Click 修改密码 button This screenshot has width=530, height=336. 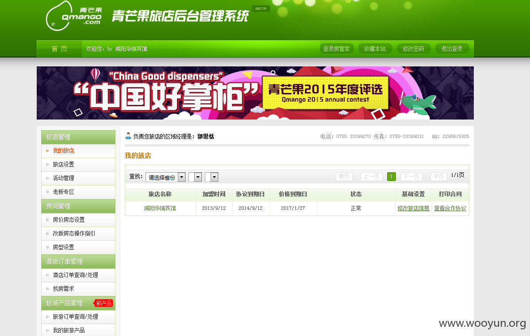413,49
